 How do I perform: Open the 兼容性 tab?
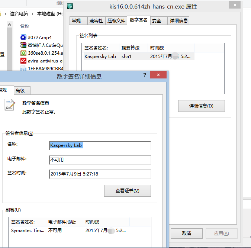pos(96,21)
